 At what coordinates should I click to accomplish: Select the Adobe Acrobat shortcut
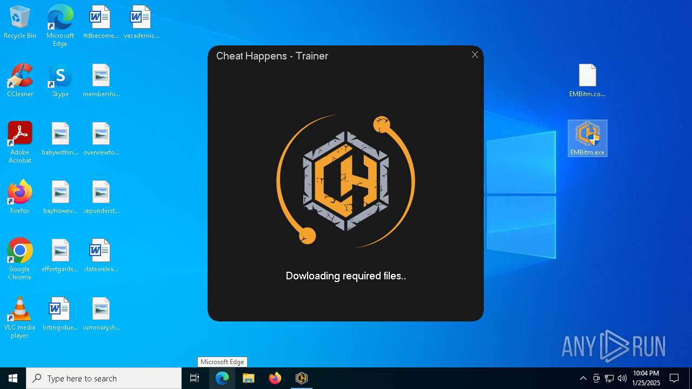pyautogui.click(x=20, y=143)
